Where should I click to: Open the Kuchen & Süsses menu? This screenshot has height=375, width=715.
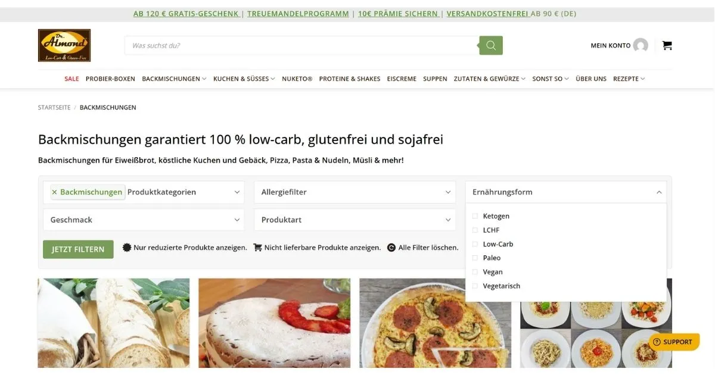pos(244,79)
